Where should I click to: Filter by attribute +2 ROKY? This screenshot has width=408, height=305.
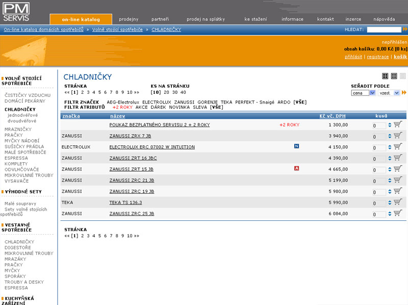[122, 107]
